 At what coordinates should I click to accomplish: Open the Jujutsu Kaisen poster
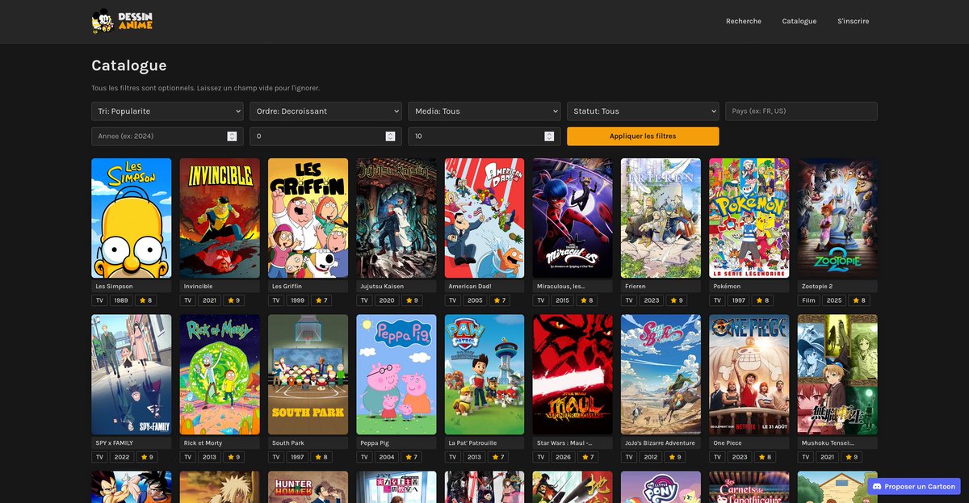coord(396,218)
